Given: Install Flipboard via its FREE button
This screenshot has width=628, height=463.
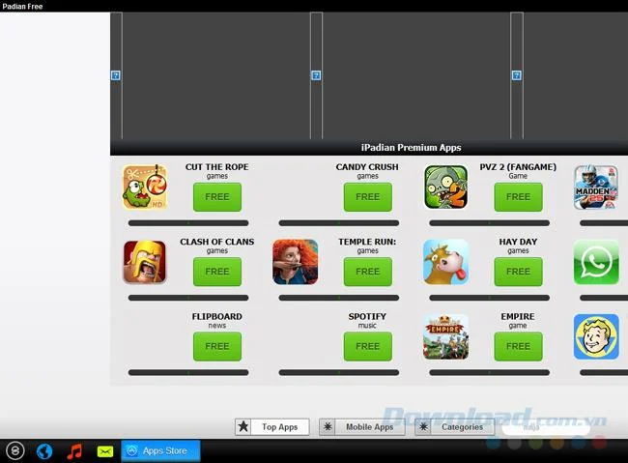Looking at the screenshot, I should point(217,346).
